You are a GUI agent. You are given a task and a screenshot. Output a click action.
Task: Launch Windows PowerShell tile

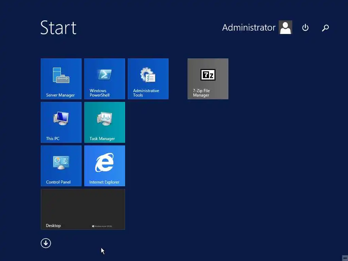coord(105,79)
